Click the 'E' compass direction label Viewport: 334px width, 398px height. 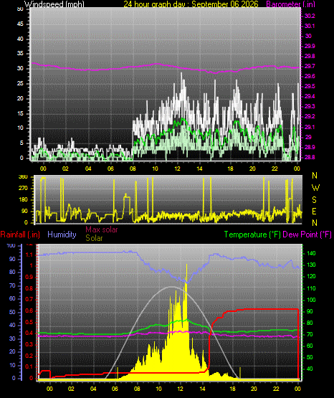point(314,211)
